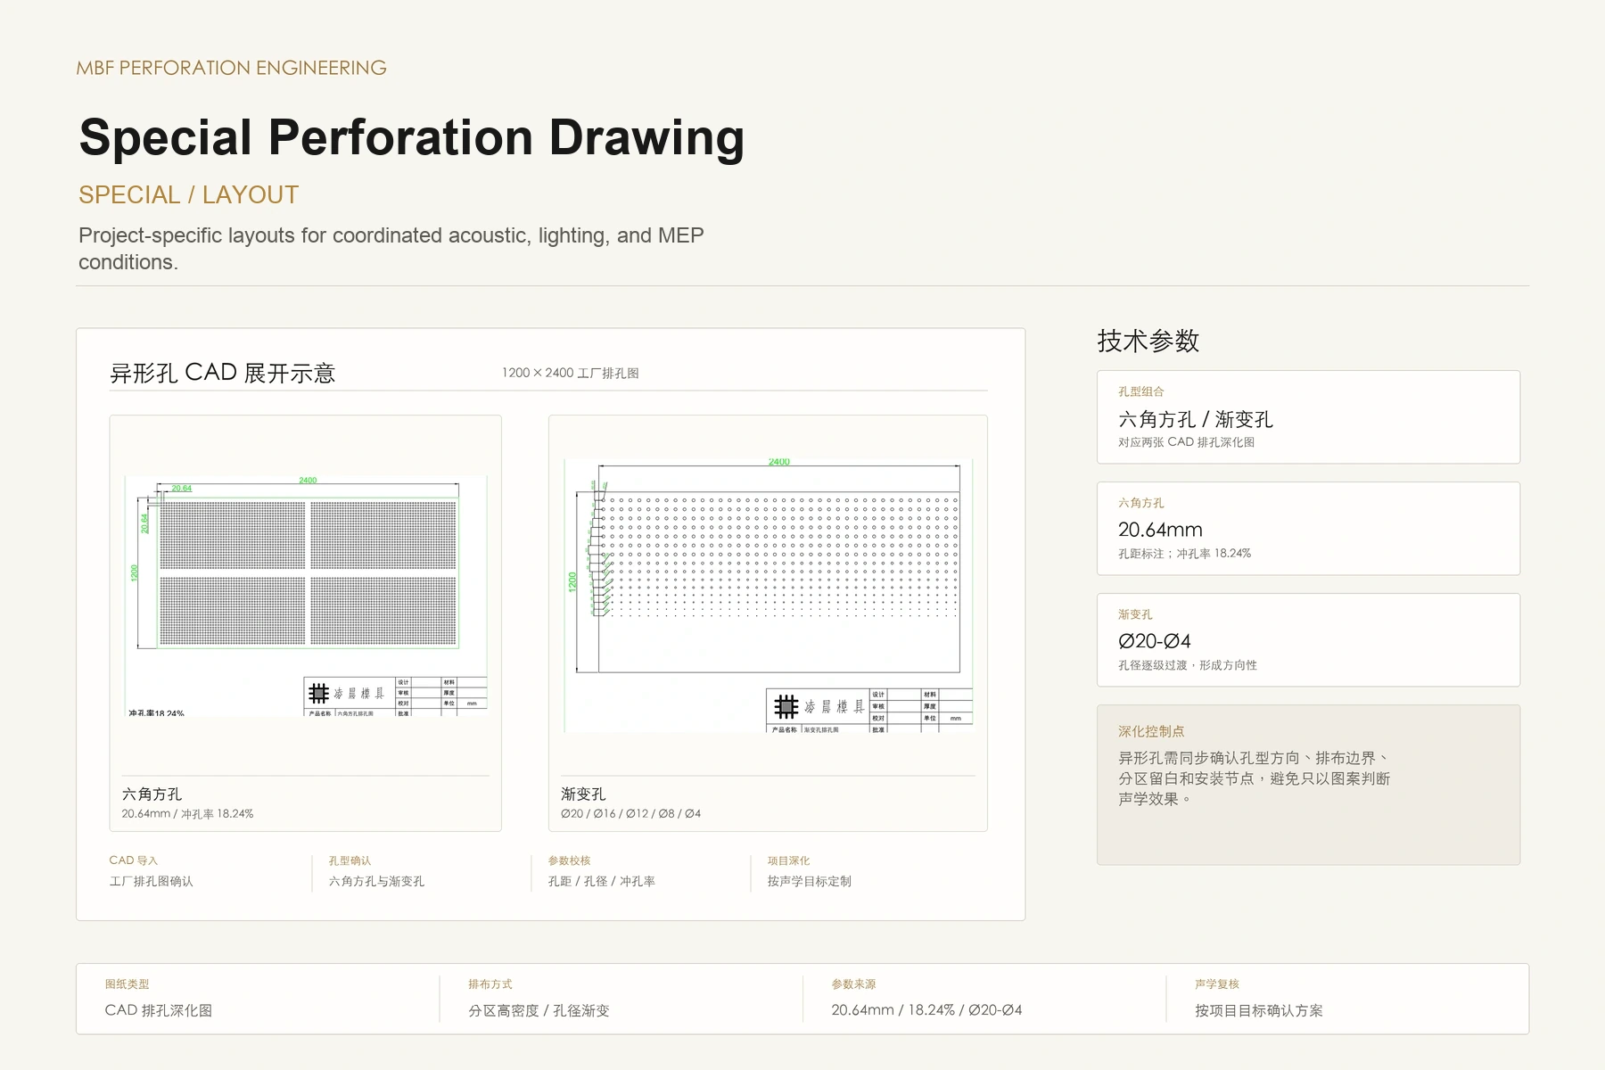1605x1070 pixels.
Task: Click the '工厂排孔图确认' step description
Action: 151,881
